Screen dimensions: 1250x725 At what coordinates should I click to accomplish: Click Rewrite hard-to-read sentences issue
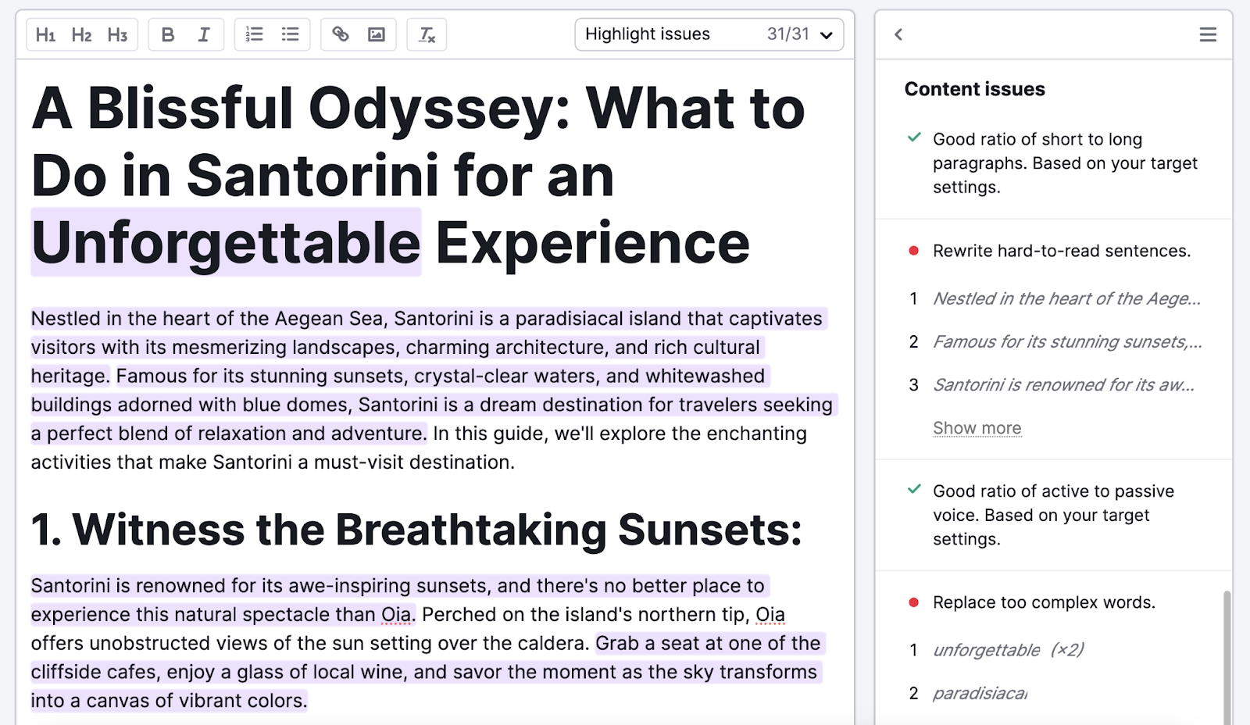click(x=1061, y=251)
